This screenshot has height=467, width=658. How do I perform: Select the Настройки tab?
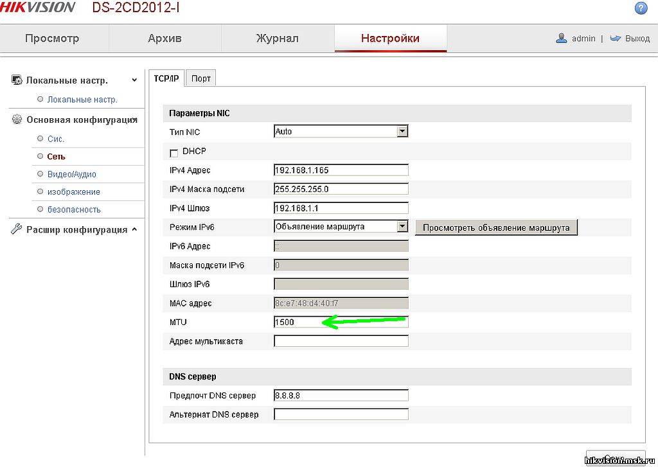[390, 38]
